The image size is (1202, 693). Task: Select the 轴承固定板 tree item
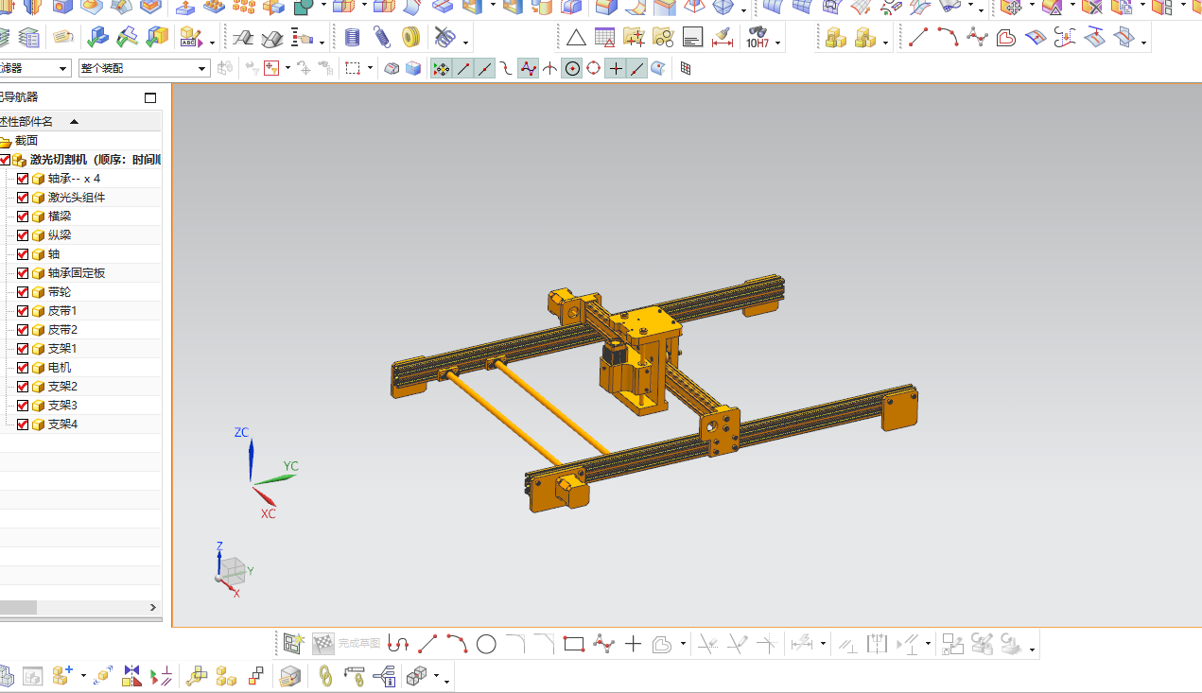point(77,273)
